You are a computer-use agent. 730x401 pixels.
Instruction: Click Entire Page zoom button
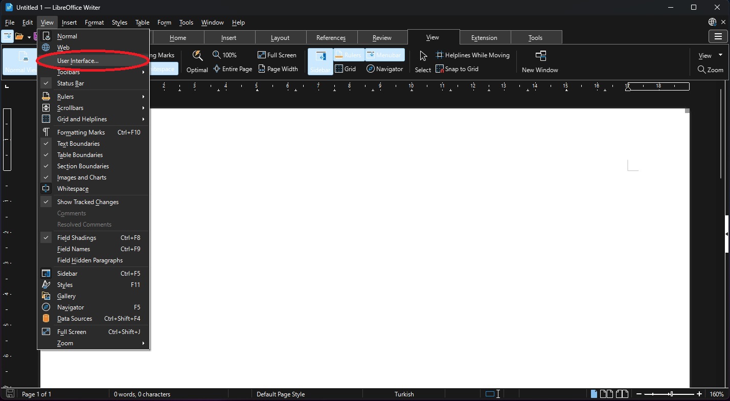pos(233,69)
